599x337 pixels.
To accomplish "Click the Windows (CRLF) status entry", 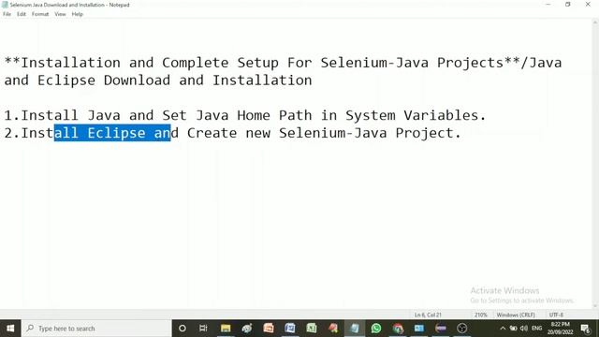I will click(516, 315).
